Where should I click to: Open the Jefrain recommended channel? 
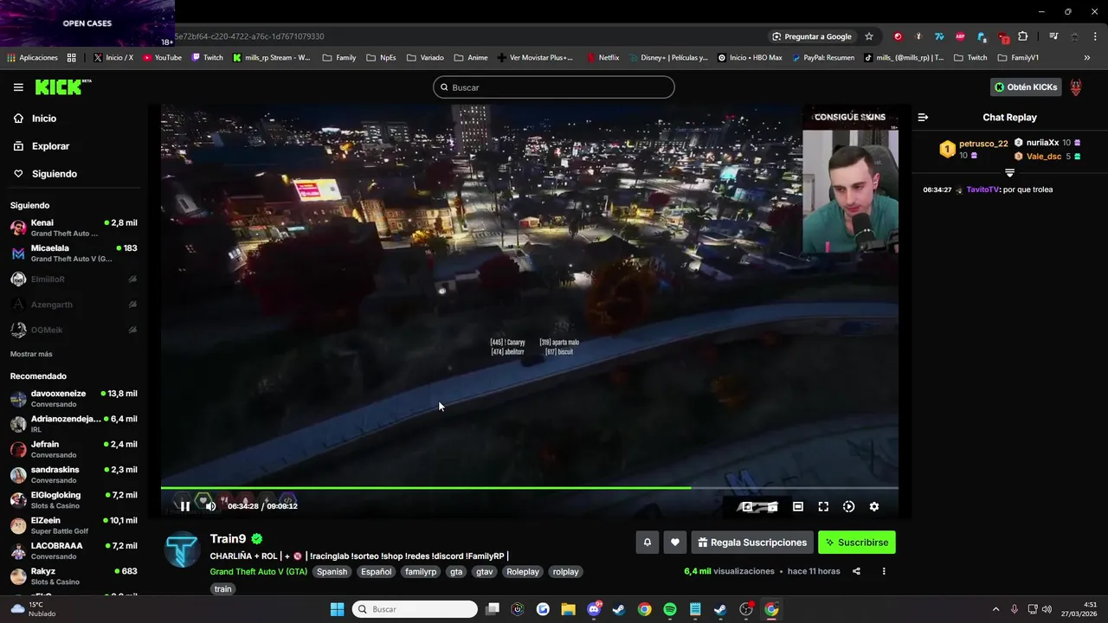pos(74,449)
